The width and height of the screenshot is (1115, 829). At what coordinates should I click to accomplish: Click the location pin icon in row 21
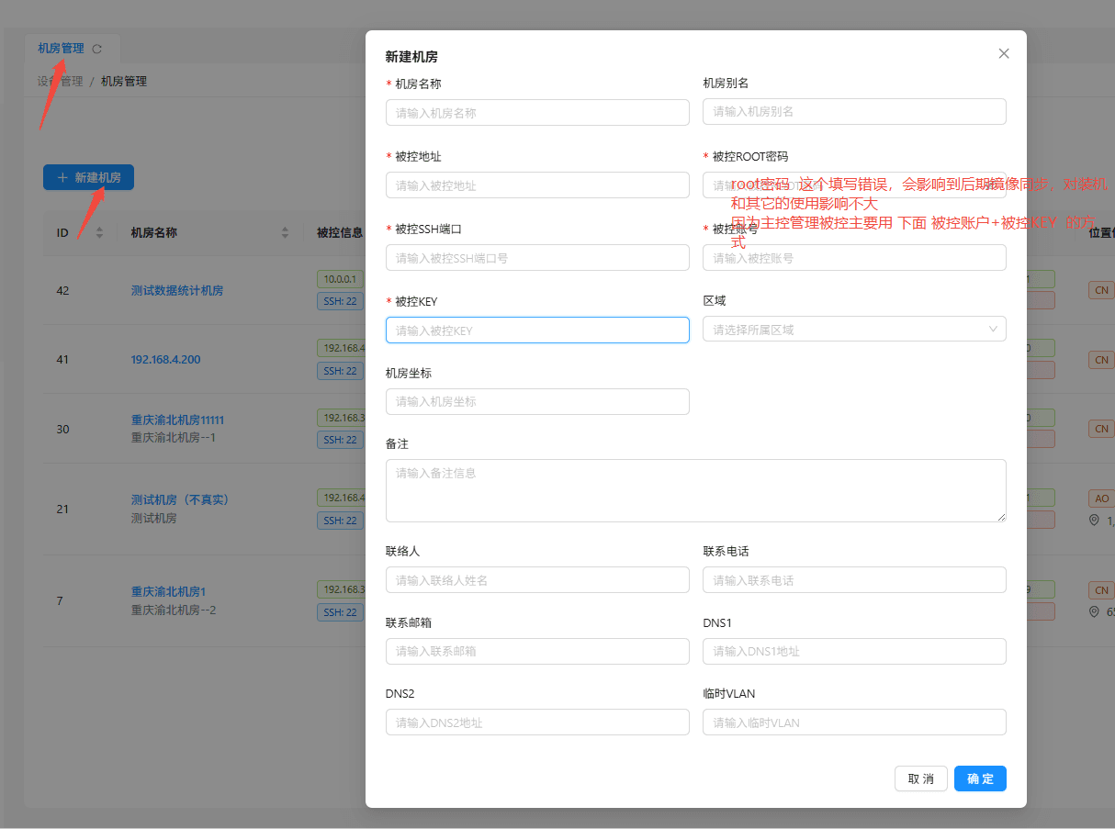pos(1095,521)
